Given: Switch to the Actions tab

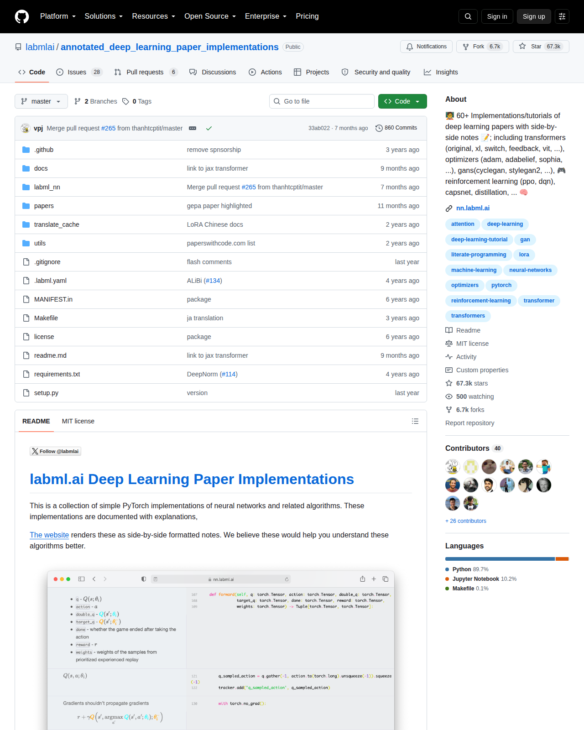Looking at the screenshot, I should click(x=265, y=72).
